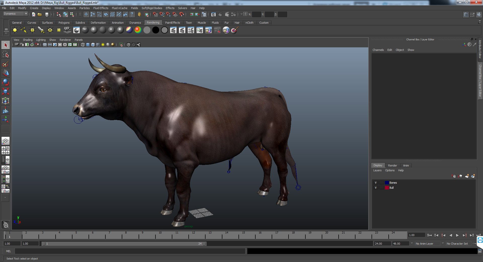
Task: Pick the Move tool
Action: pyautogui.click(x=6, y=73)
